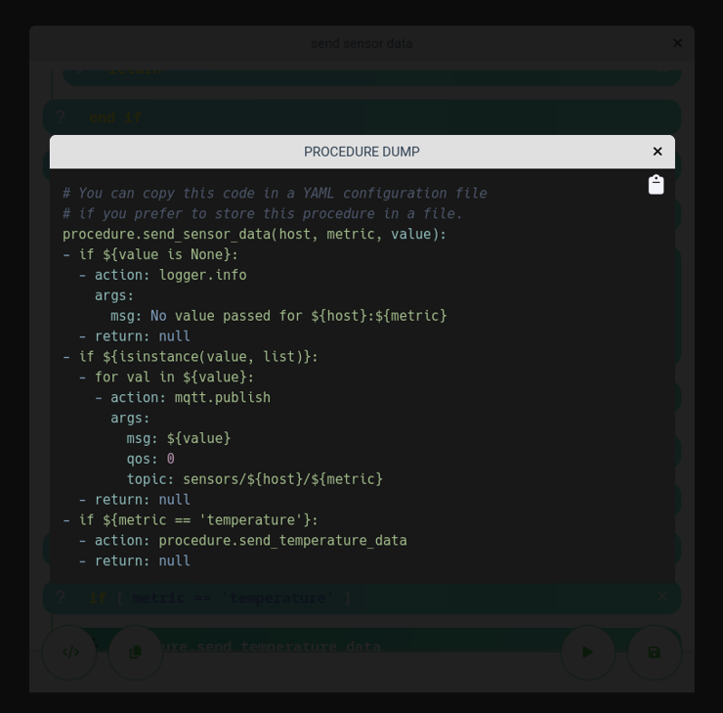The height and width of the screenshot is (713, 723).
Task: Run the procedure with the play button
Action: [587, 652]
